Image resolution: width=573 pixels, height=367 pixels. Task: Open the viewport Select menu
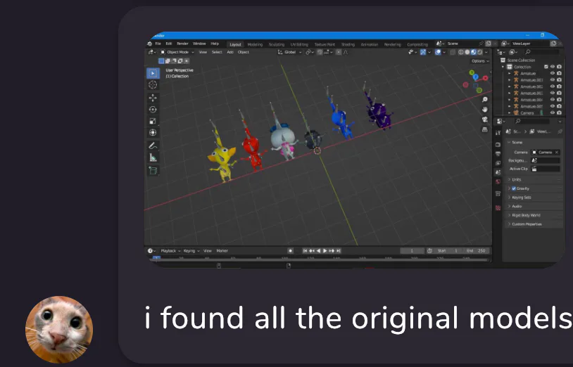click(217, 52)
